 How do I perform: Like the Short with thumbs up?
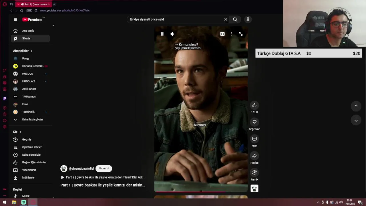pyautogui.click(x=254, y=105)
